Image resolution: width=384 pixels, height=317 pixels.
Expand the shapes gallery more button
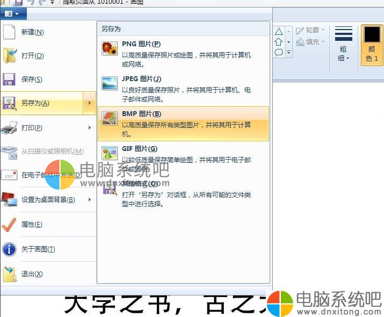point(289,52)
